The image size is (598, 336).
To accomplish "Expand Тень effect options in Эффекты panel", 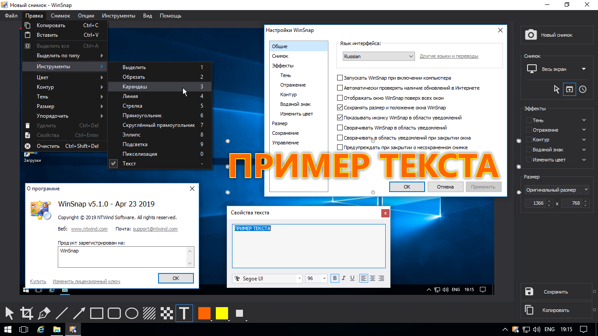I will [x=584, y=120].
